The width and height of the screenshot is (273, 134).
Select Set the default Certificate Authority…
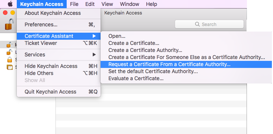pos(186,71)
